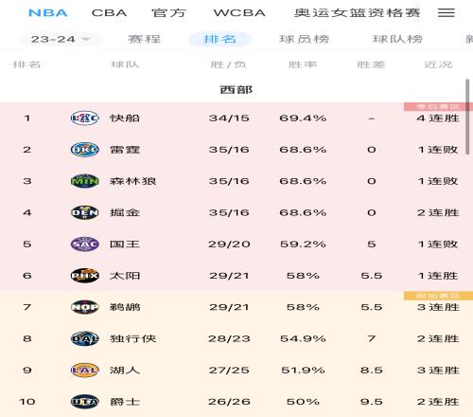Click the Timberwolves MIN team logo

coord(85,181)
